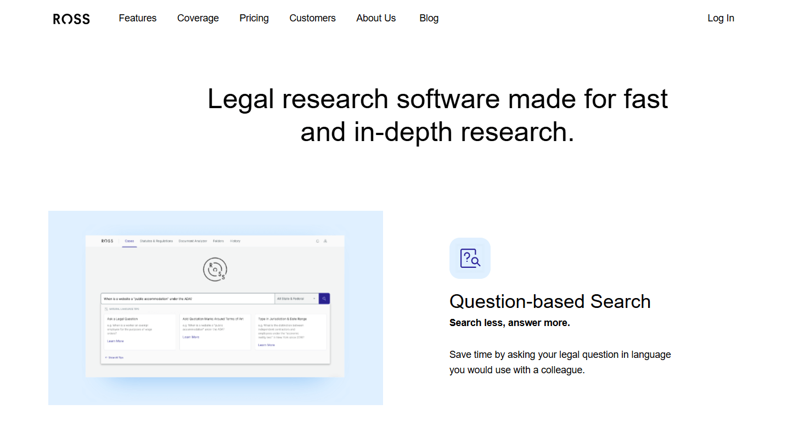
Task: Click the user profile icon in demo
Action: pos(325,241)
